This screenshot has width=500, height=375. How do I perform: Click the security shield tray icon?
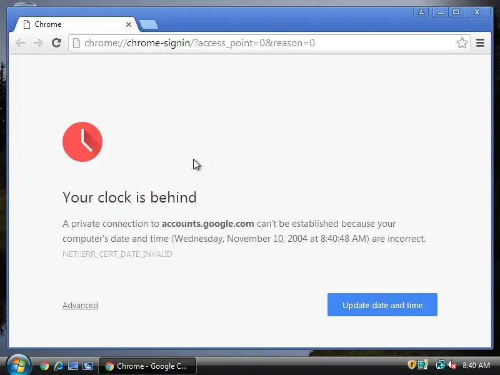click(411, 364)
